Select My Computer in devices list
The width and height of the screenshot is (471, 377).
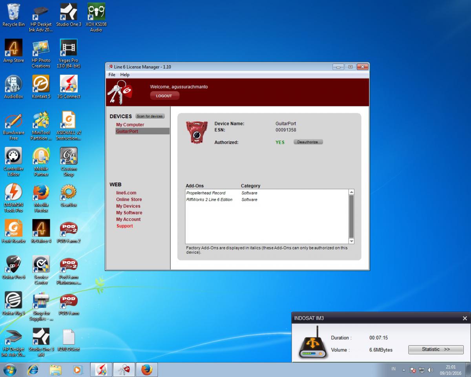[130, 125]
